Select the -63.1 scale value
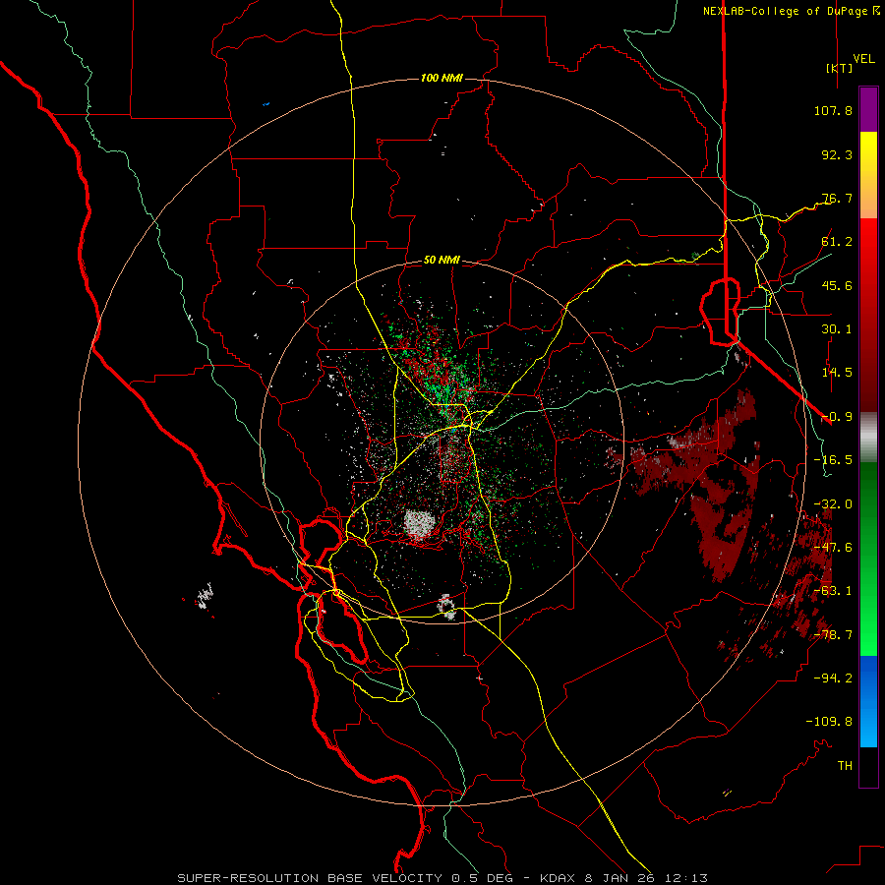885x885 pixels. pos(833,591)
